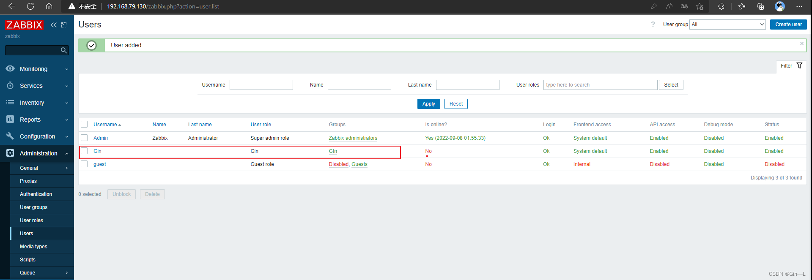Open the collections icon

tap(760, 6)
